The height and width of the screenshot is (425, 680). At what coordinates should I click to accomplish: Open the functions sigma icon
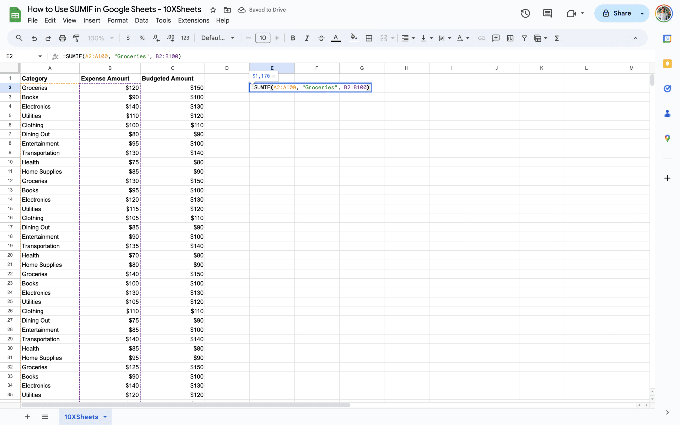(557, 38)
